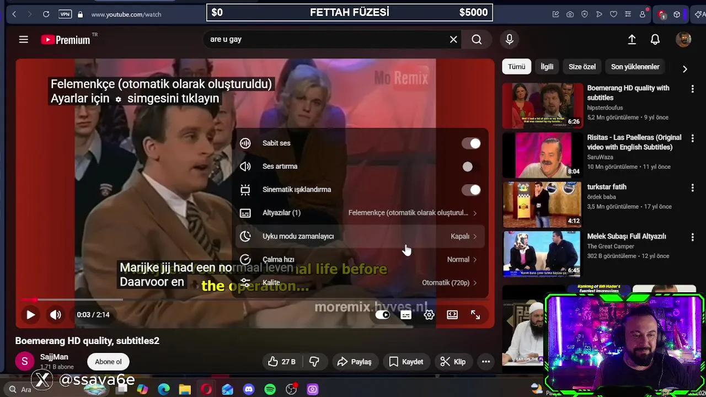Image resolution: width=706 pixels, height=397 pixels.
Task: Enter fullscreen in the video player
Action: (x=475, y=315)
